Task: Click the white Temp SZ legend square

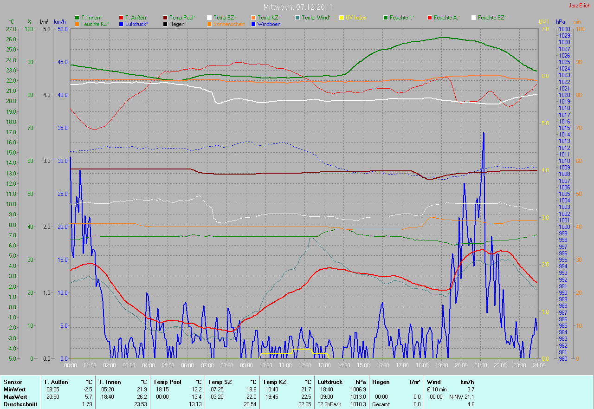Action: click(x=209, y=17)
